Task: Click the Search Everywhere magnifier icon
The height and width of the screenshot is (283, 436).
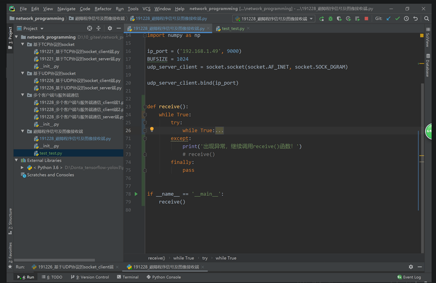Action: coord(427,19)
